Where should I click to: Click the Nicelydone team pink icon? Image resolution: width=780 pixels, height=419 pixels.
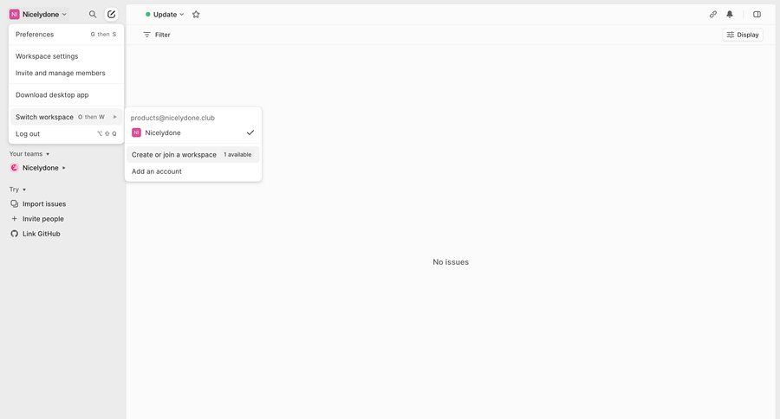[x=14, y=168]
